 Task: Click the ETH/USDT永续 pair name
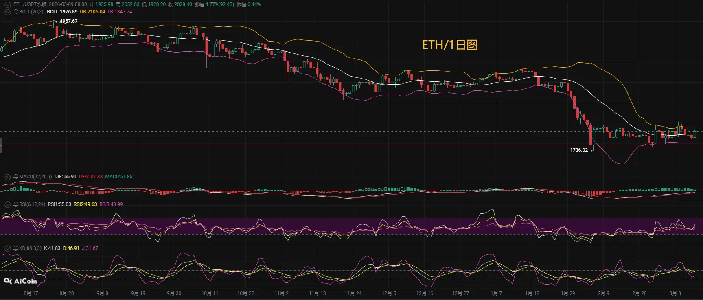pos(30,4)
